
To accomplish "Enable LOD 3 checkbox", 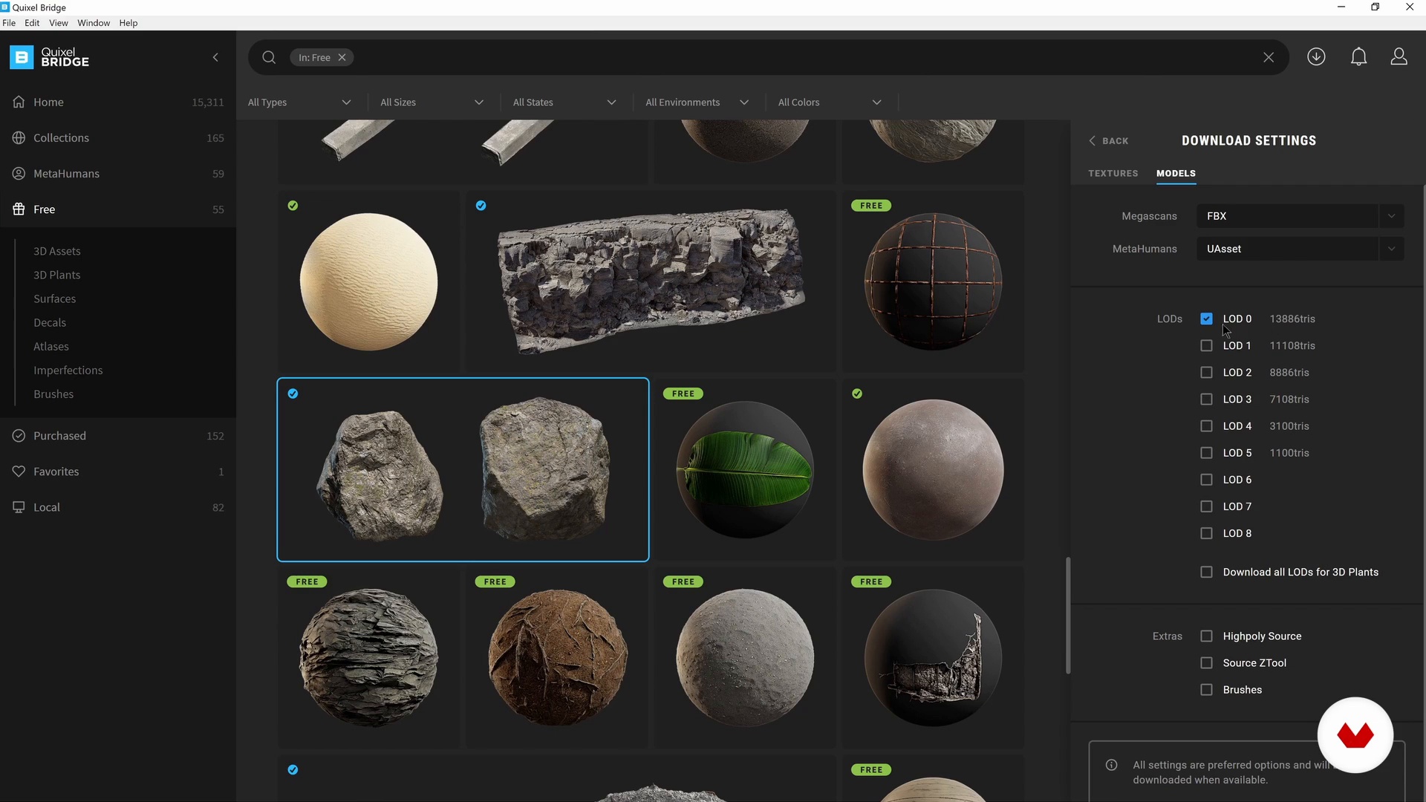I will point(1206,399).
